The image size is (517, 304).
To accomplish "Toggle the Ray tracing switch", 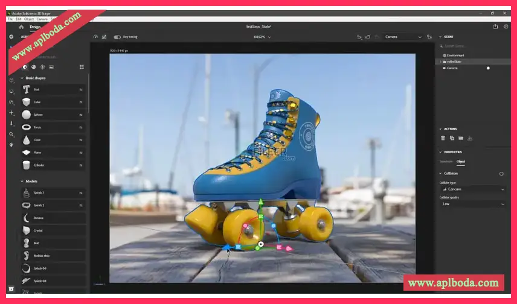I will (117, 37).
